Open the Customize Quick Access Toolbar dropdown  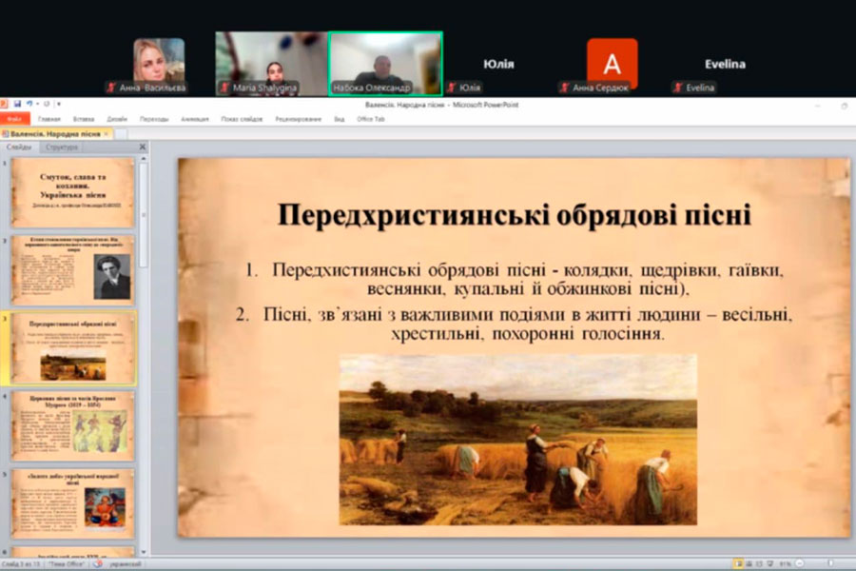pyautogui.click(x=58, y=104)
